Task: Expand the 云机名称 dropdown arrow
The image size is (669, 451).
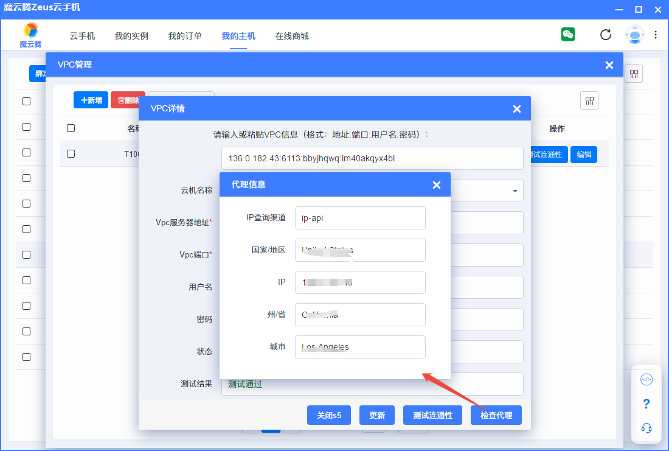Action: (515, 191)
